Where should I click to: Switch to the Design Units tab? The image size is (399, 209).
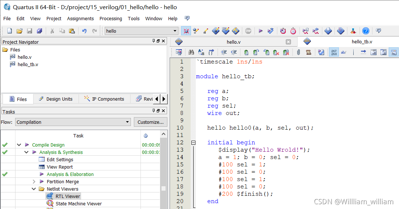tap(56, 99)
